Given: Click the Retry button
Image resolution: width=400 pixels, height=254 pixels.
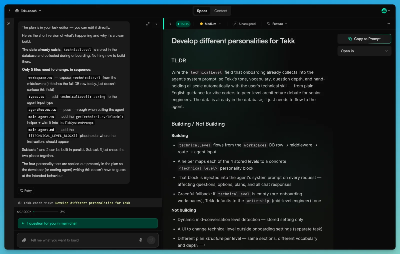Looking at the screenshot, I should tap(26, 191).
